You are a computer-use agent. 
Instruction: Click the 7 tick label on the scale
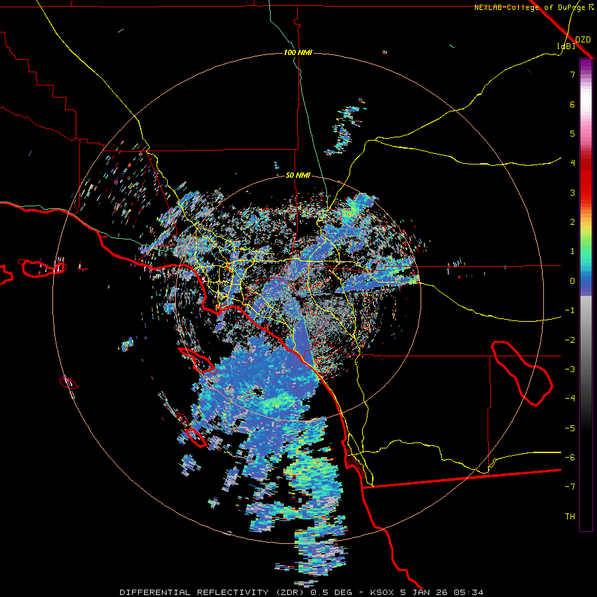coord(572,74)
